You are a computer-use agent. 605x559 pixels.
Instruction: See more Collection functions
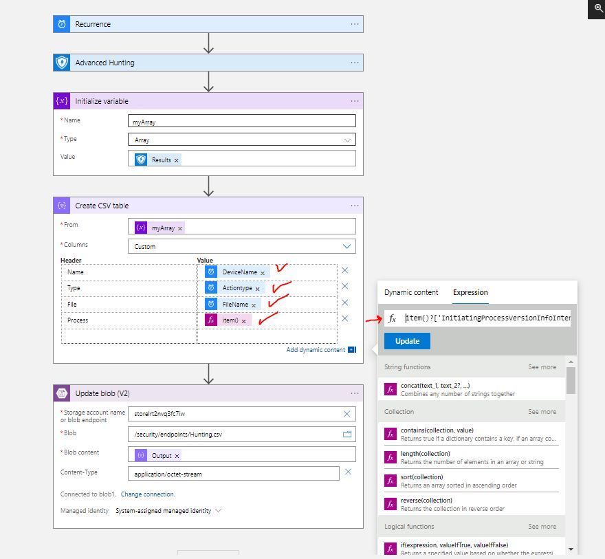[542, 412]
